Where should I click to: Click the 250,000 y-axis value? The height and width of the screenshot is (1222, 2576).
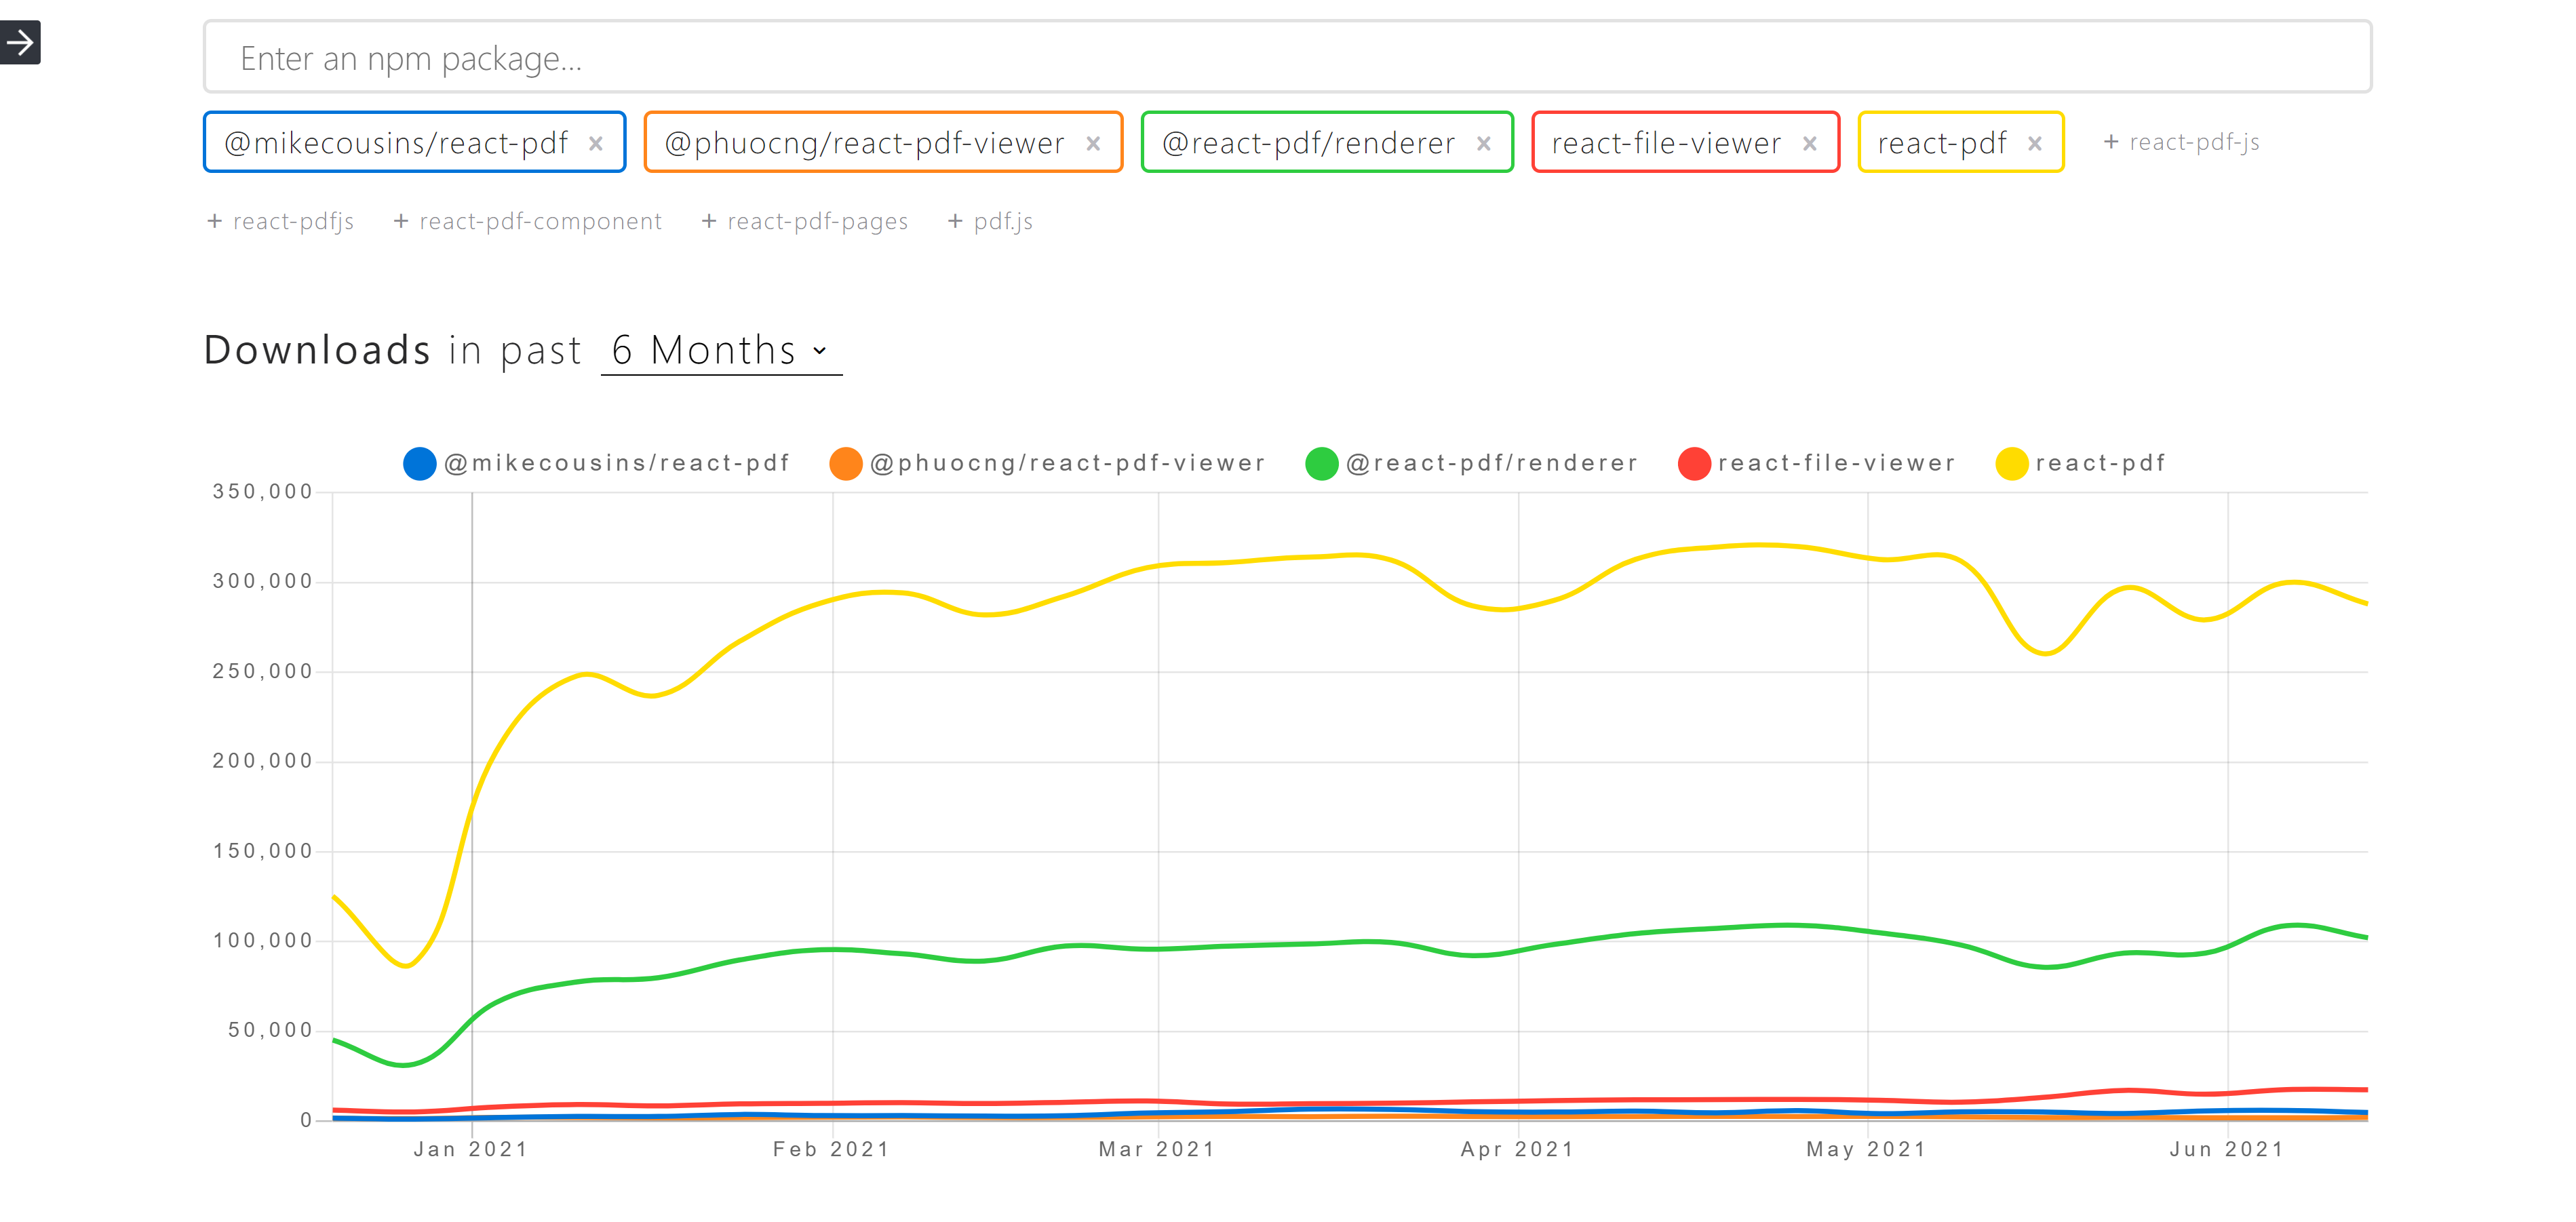coord(263,671)
